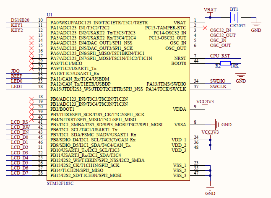Select the 10K resistor value text
The width and height of the screenshot is (271, 198).
pos(235,66)
